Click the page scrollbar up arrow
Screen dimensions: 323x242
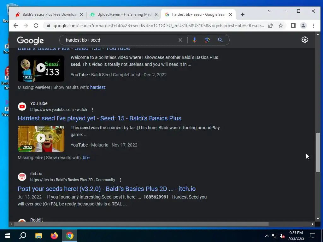point(318,34)
